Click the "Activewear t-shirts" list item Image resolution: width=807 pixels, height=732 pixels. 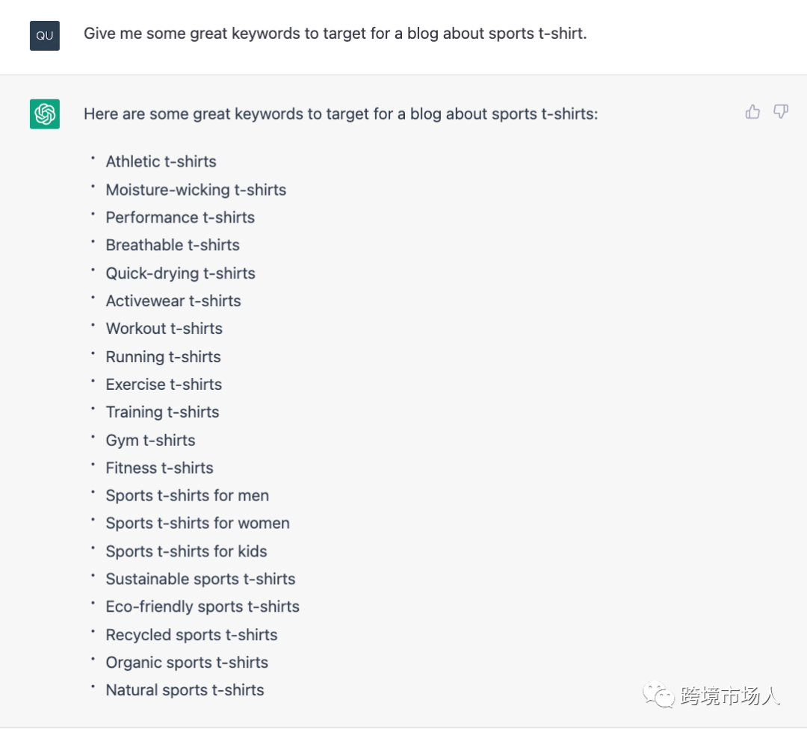173,301
